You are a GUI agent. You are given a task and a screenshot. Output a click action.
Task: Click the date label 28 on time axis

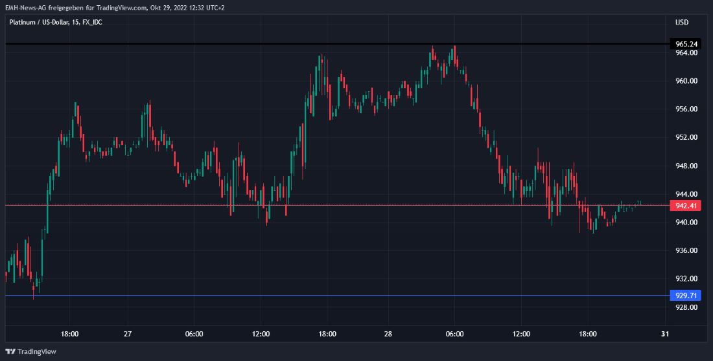point(388,334)
